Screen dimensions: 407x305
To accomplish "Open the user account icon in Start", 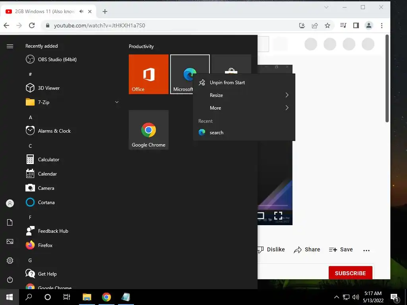I will (10, 203).
